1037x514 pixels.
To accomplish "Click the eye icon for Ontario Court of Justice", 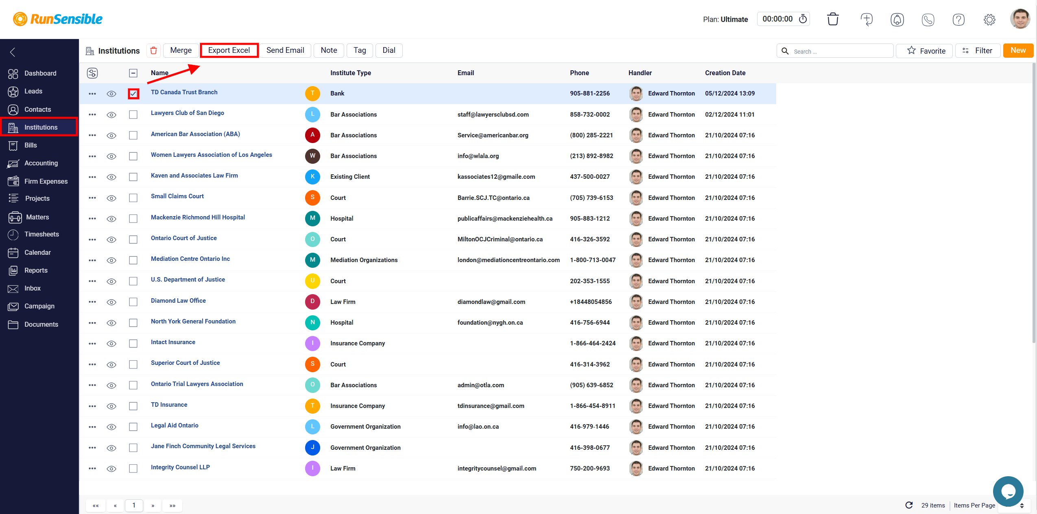I will 111,240.
